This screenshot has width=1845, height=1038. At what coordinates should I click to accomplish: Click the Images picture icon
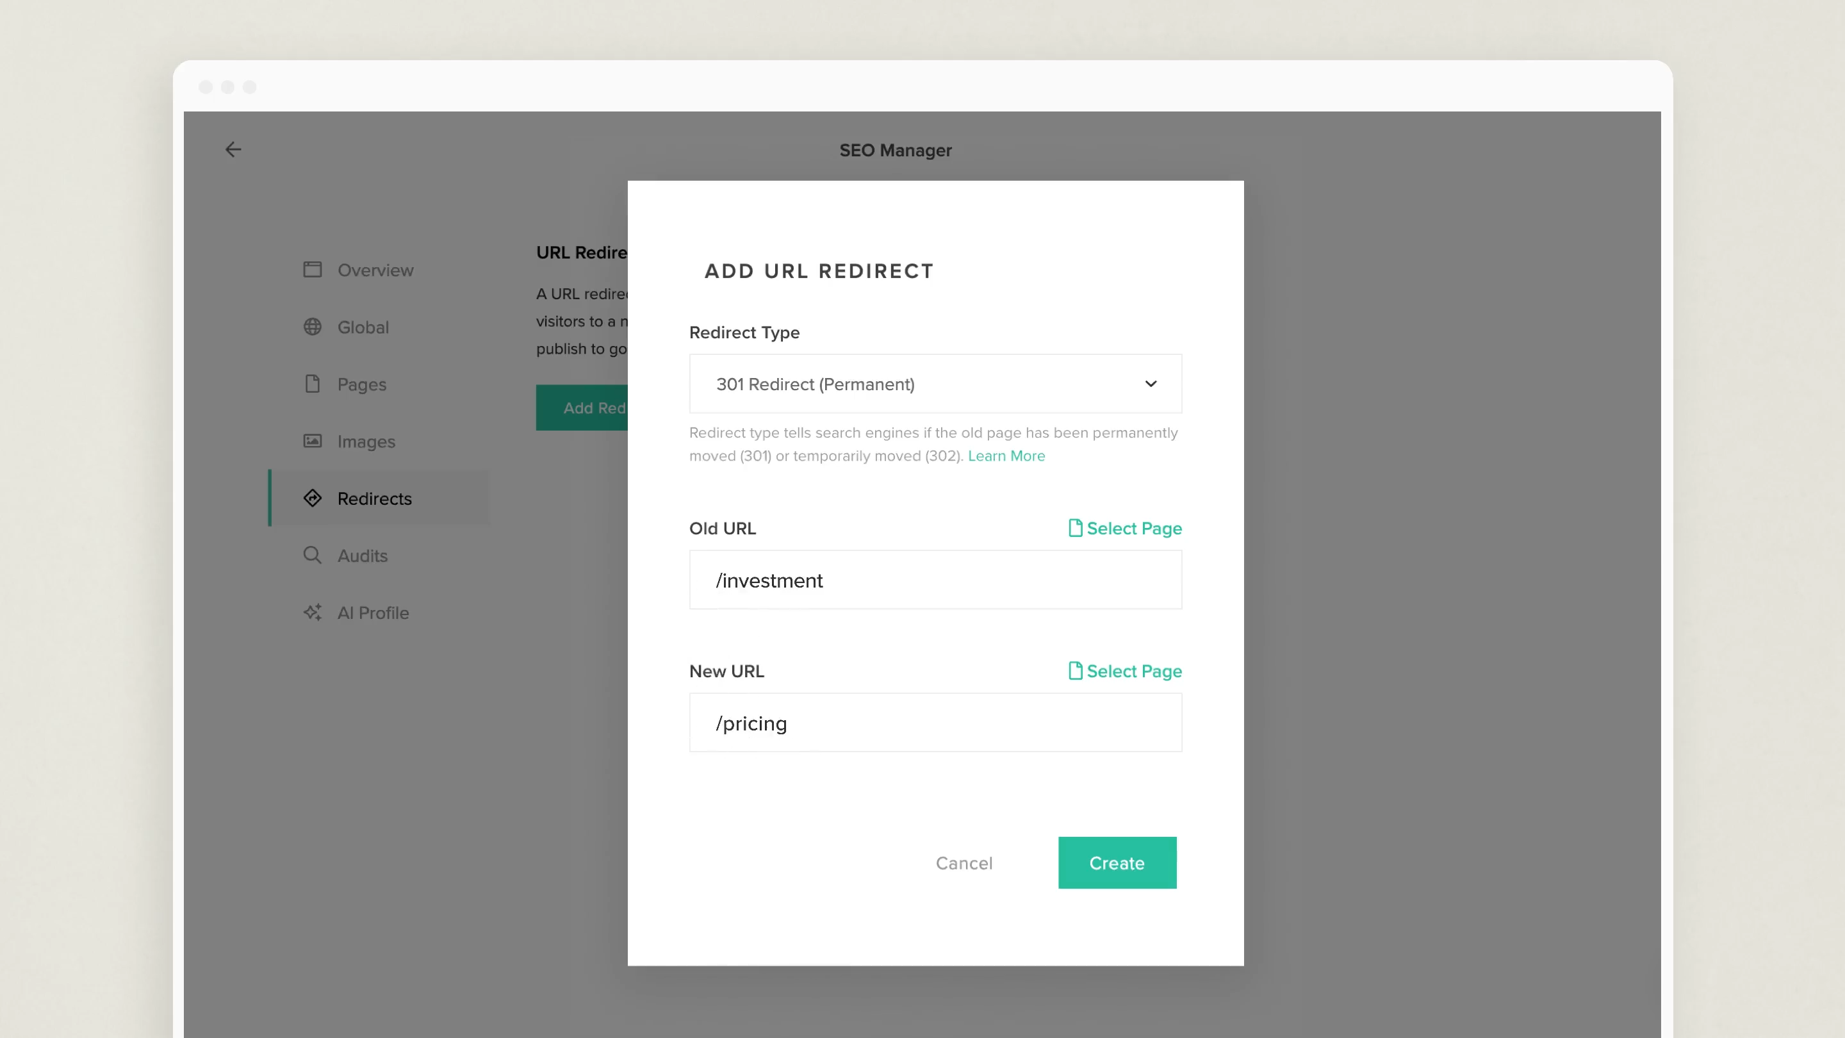[x=312, y=441]
